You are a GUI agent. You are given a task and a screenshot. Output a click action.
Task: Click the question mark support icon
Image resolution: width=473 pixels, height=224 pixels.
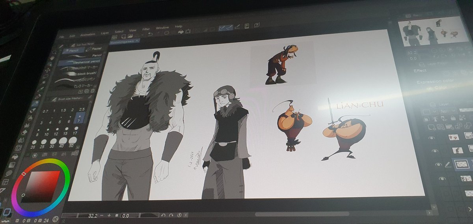coord(256,25)
